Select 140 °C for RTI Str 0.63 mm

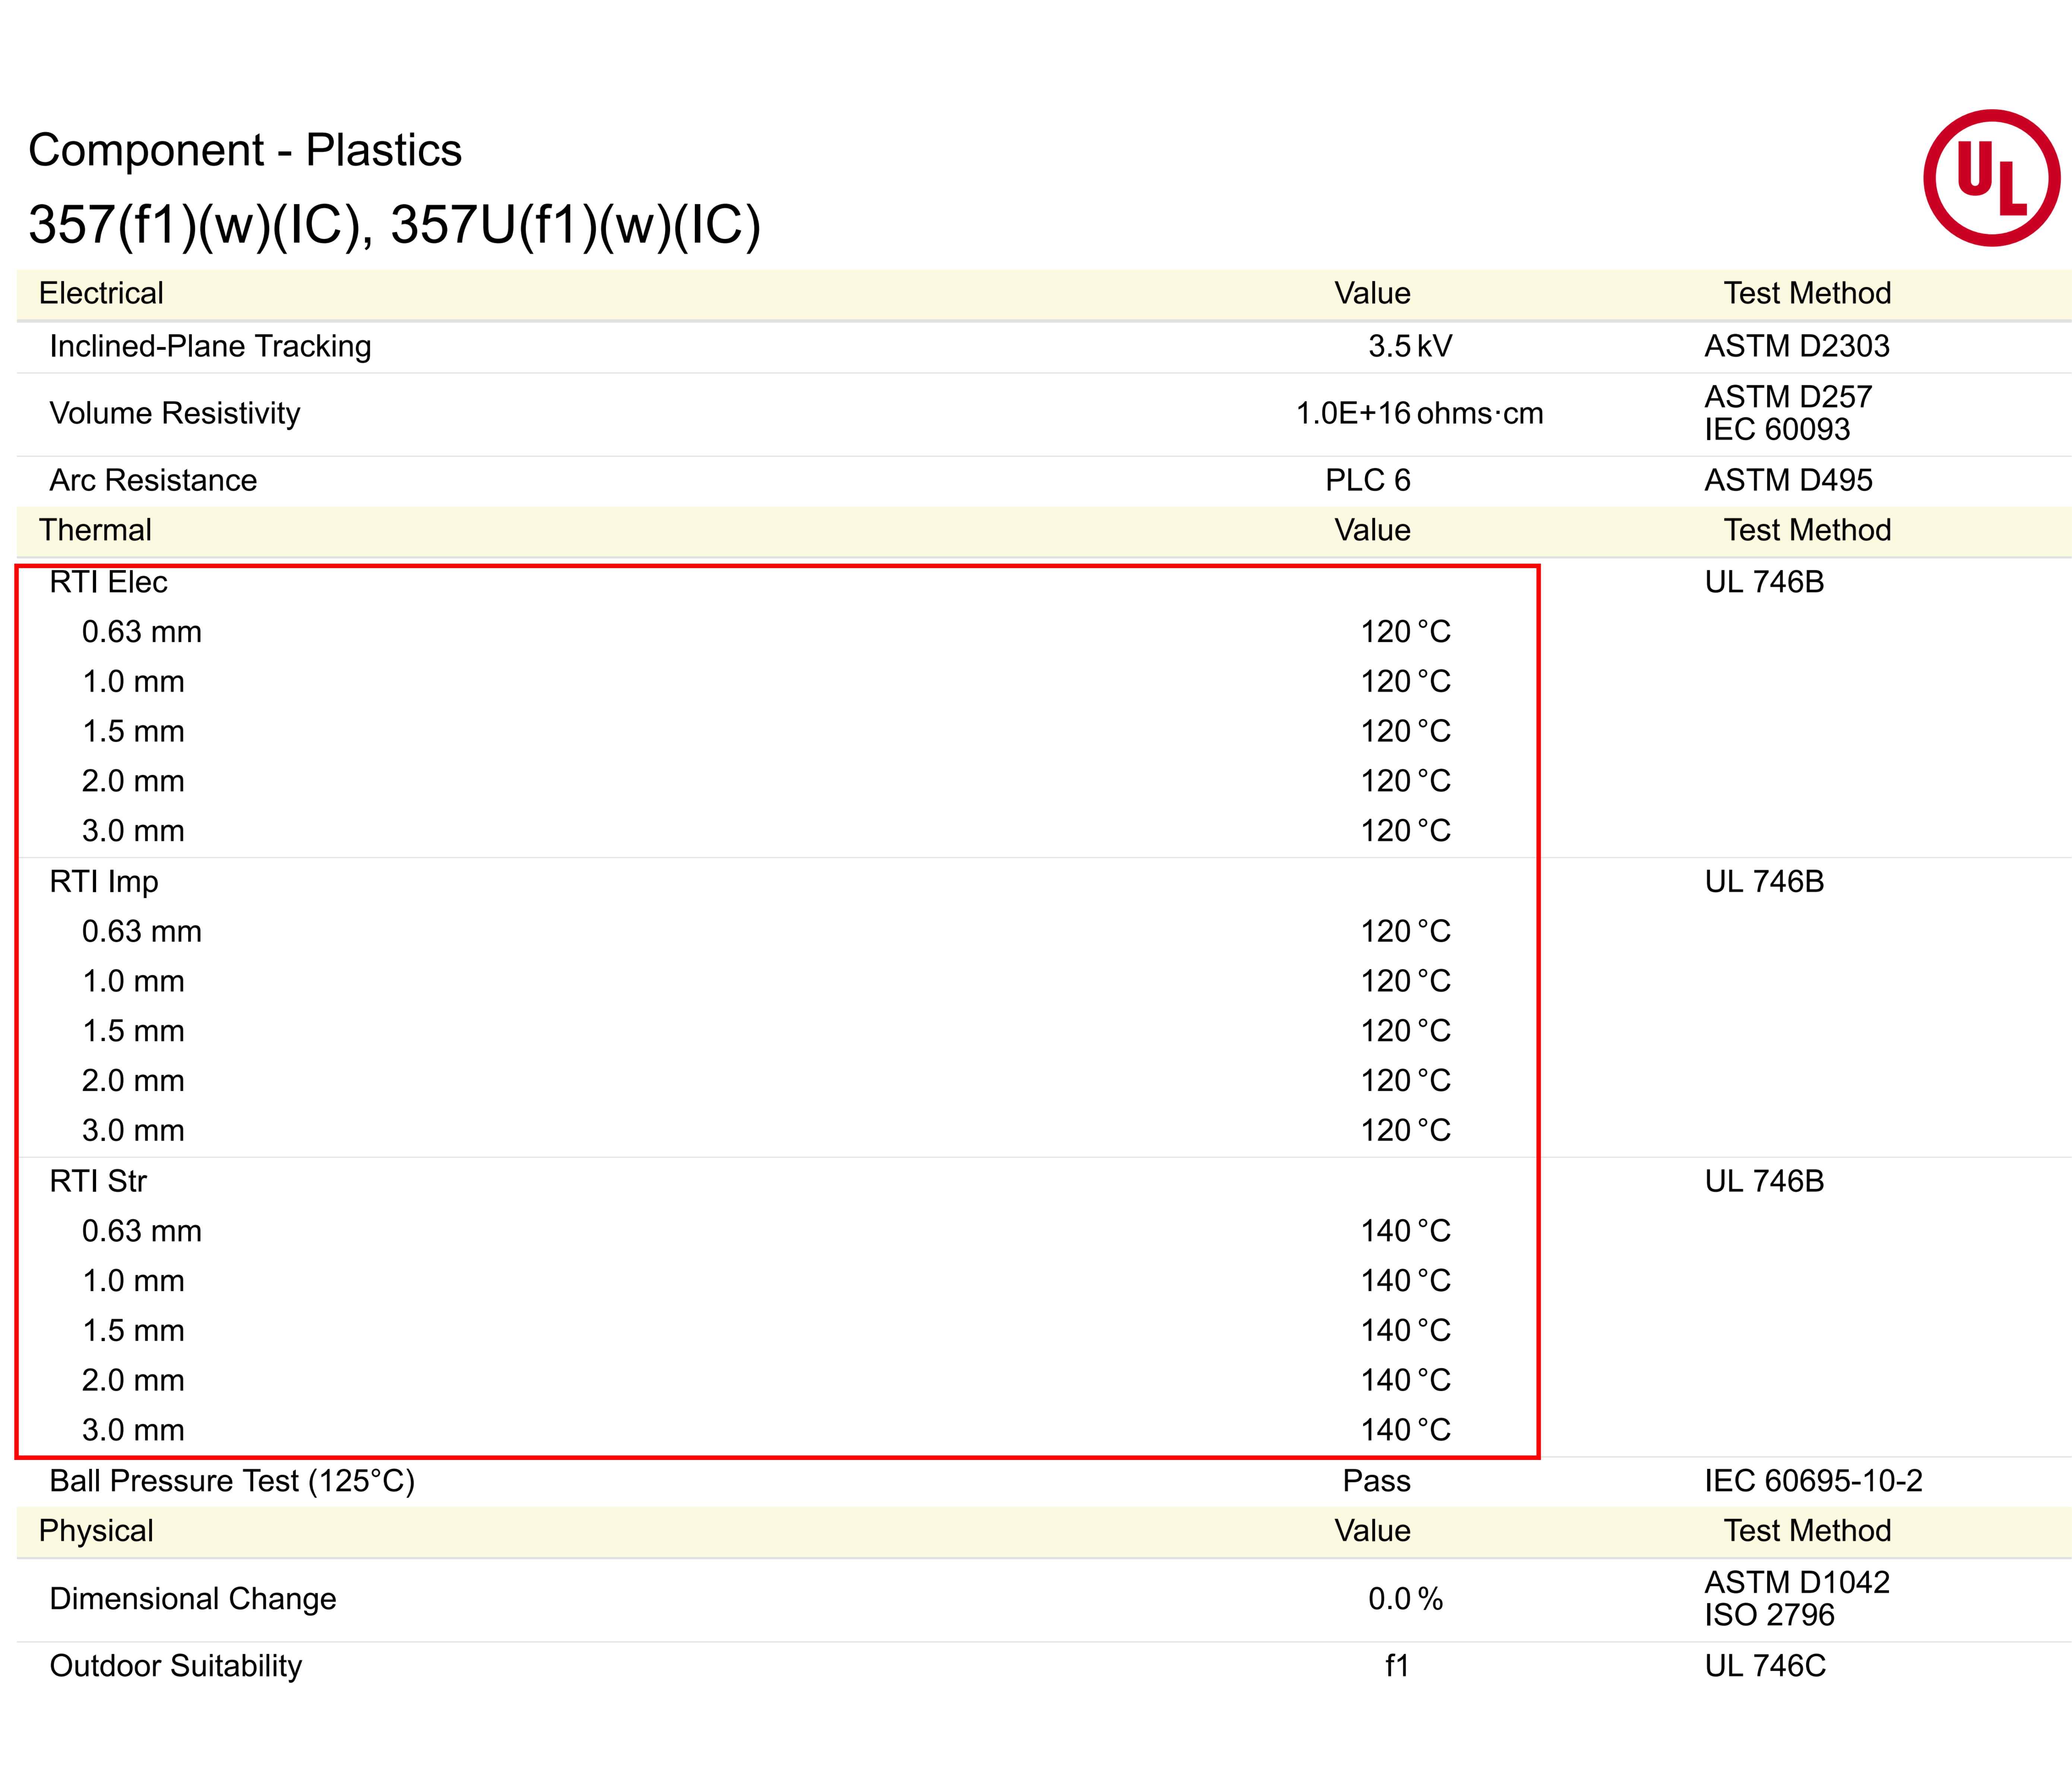tap(1405, 1231)
